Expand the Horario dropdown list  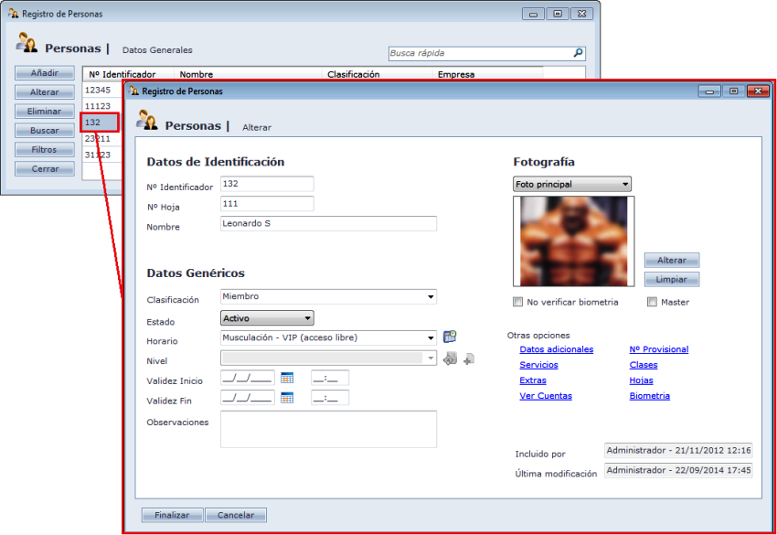pos(431,337)
